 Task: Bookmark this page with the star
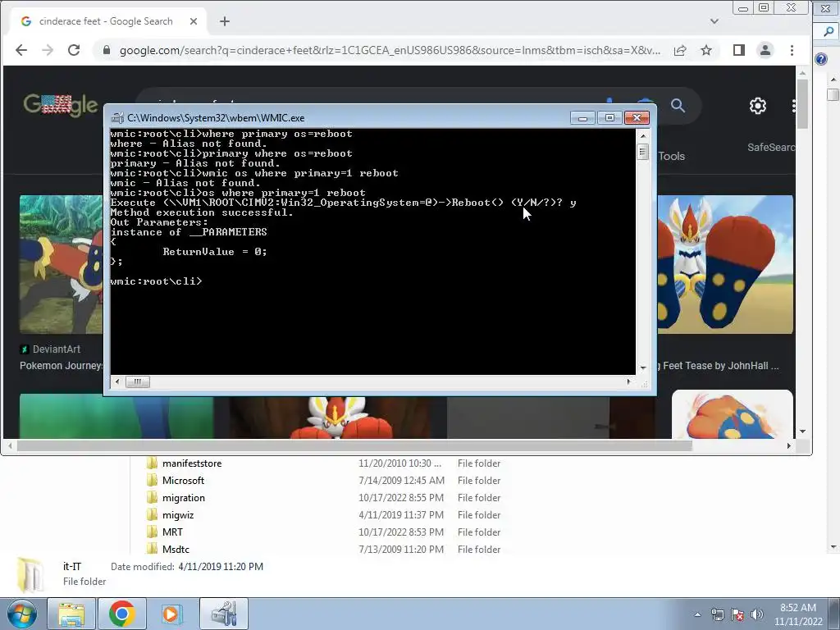click(706, 50)
